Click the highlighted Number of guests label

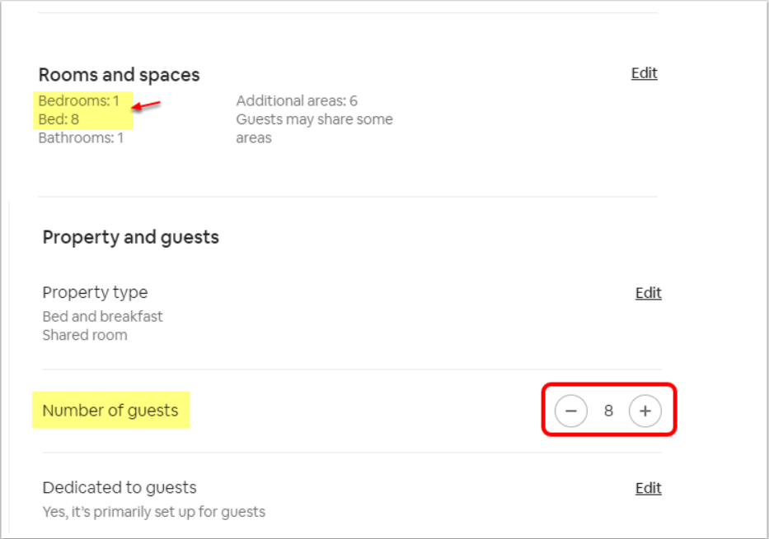pyautogui.click(x=110, y=411)
